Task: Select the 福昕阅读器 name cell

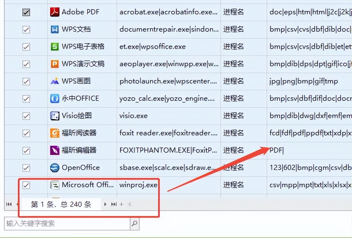Action: [82, 133]
